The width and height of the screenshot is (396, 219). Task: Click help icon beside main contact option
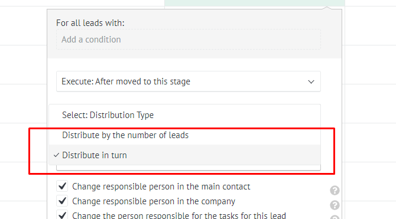click(335, 191)
